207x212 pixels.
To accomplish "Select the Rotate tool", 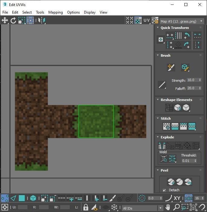I will click(x=13, y=21).
